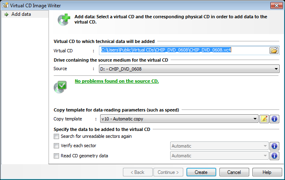Click the edit copy template pencil icon

point(264,119)
